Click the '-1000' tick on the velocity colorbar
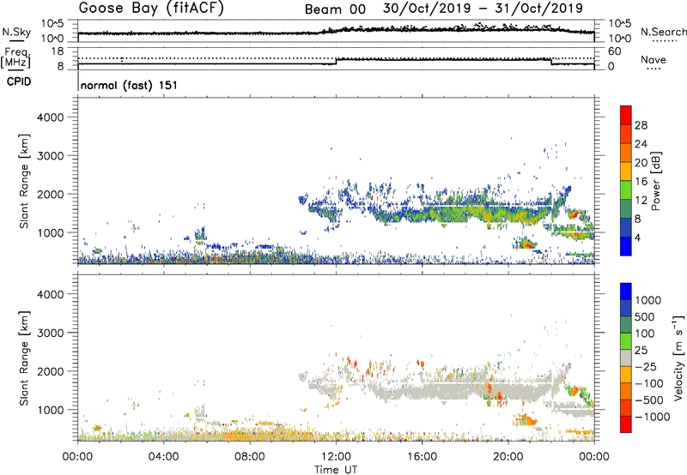 coord(652,417)
